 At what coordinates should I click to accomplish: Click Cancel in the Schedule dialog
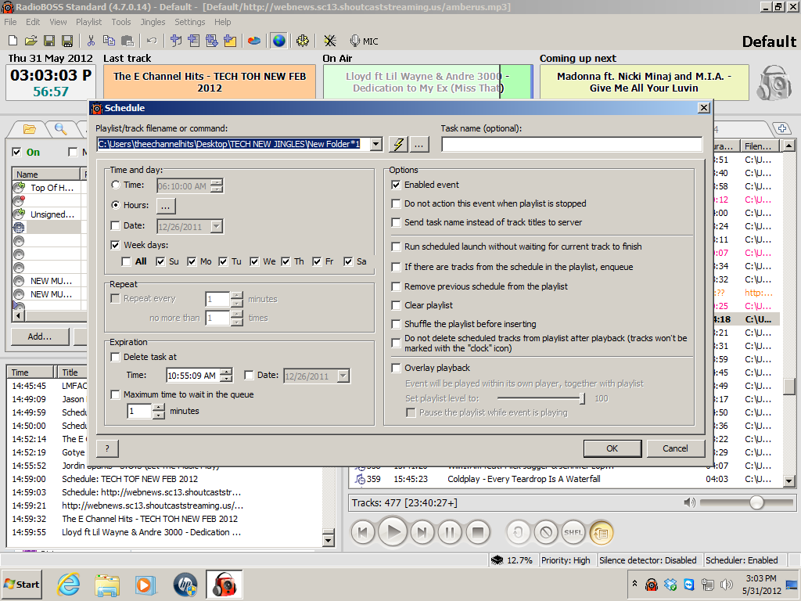[x=675, y=448]
